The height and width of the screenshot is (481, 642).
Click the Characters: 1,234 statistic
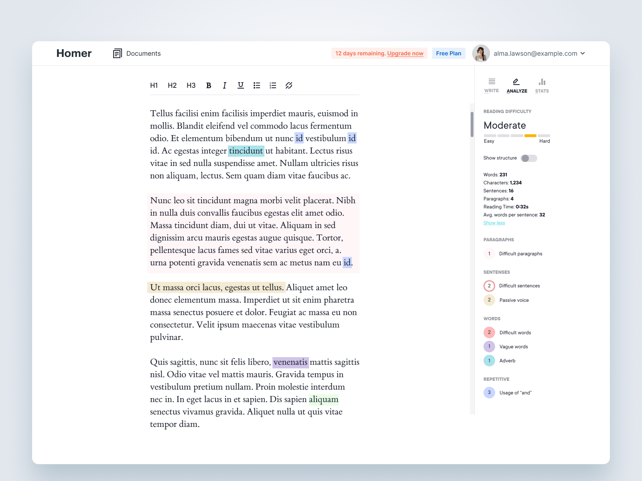[x=502, y=183]
